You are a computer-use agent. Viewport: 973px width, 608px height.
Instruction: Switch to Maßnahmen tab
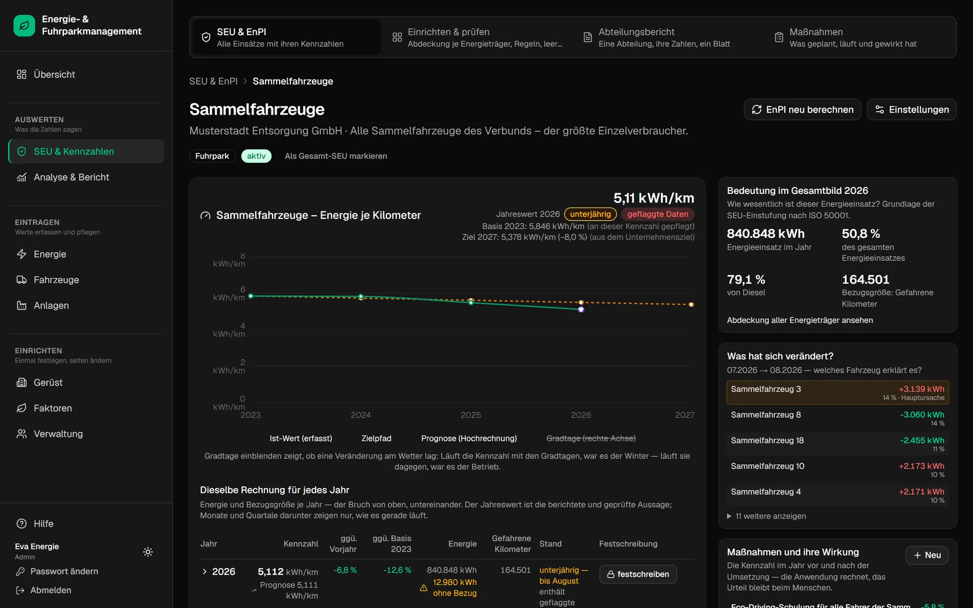pyautogui.click(x=859, y=37)
